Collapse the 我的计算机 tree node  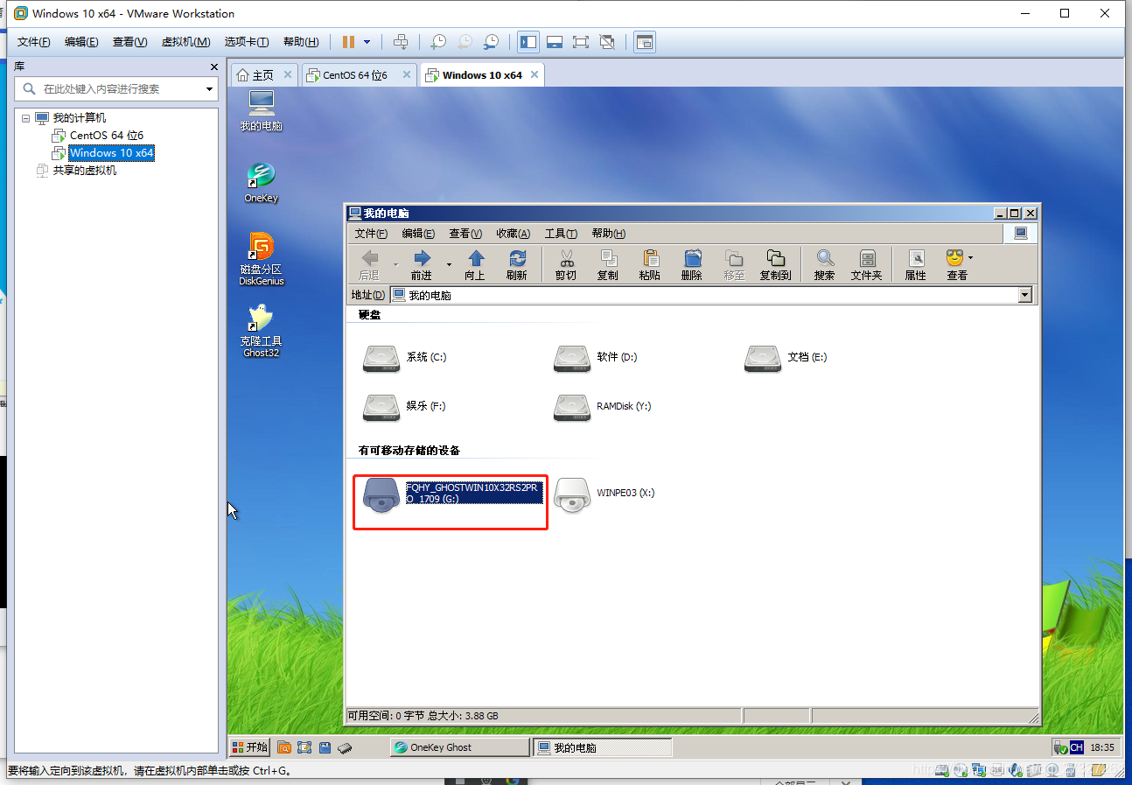tap(24, 118)
